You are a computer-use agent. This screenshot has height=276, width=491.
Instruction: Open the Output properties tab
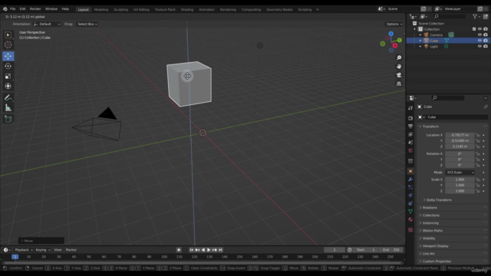(410, 126)
